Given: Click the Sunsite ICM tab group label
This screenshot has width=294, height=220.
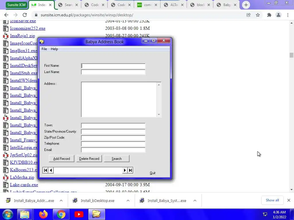Looking at the screenshot, I should [x=16, y=5].
